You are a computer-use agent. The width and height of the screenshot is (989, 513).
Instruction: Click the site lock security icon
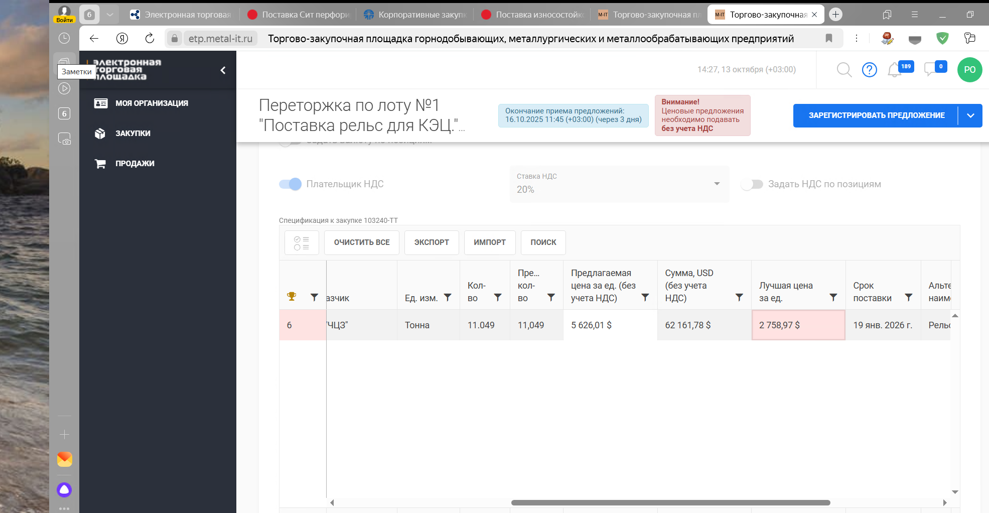(174, 38)
